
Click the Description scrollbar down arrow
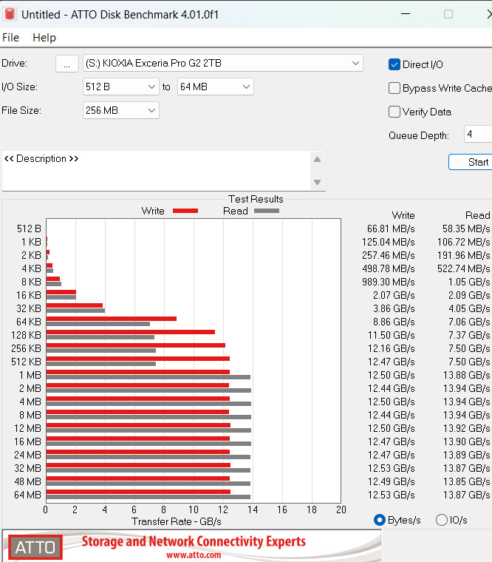317,182
